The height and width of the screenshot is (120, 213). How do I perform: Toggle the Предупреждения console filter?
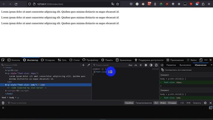pyautogui.click(x=144, y=103)
